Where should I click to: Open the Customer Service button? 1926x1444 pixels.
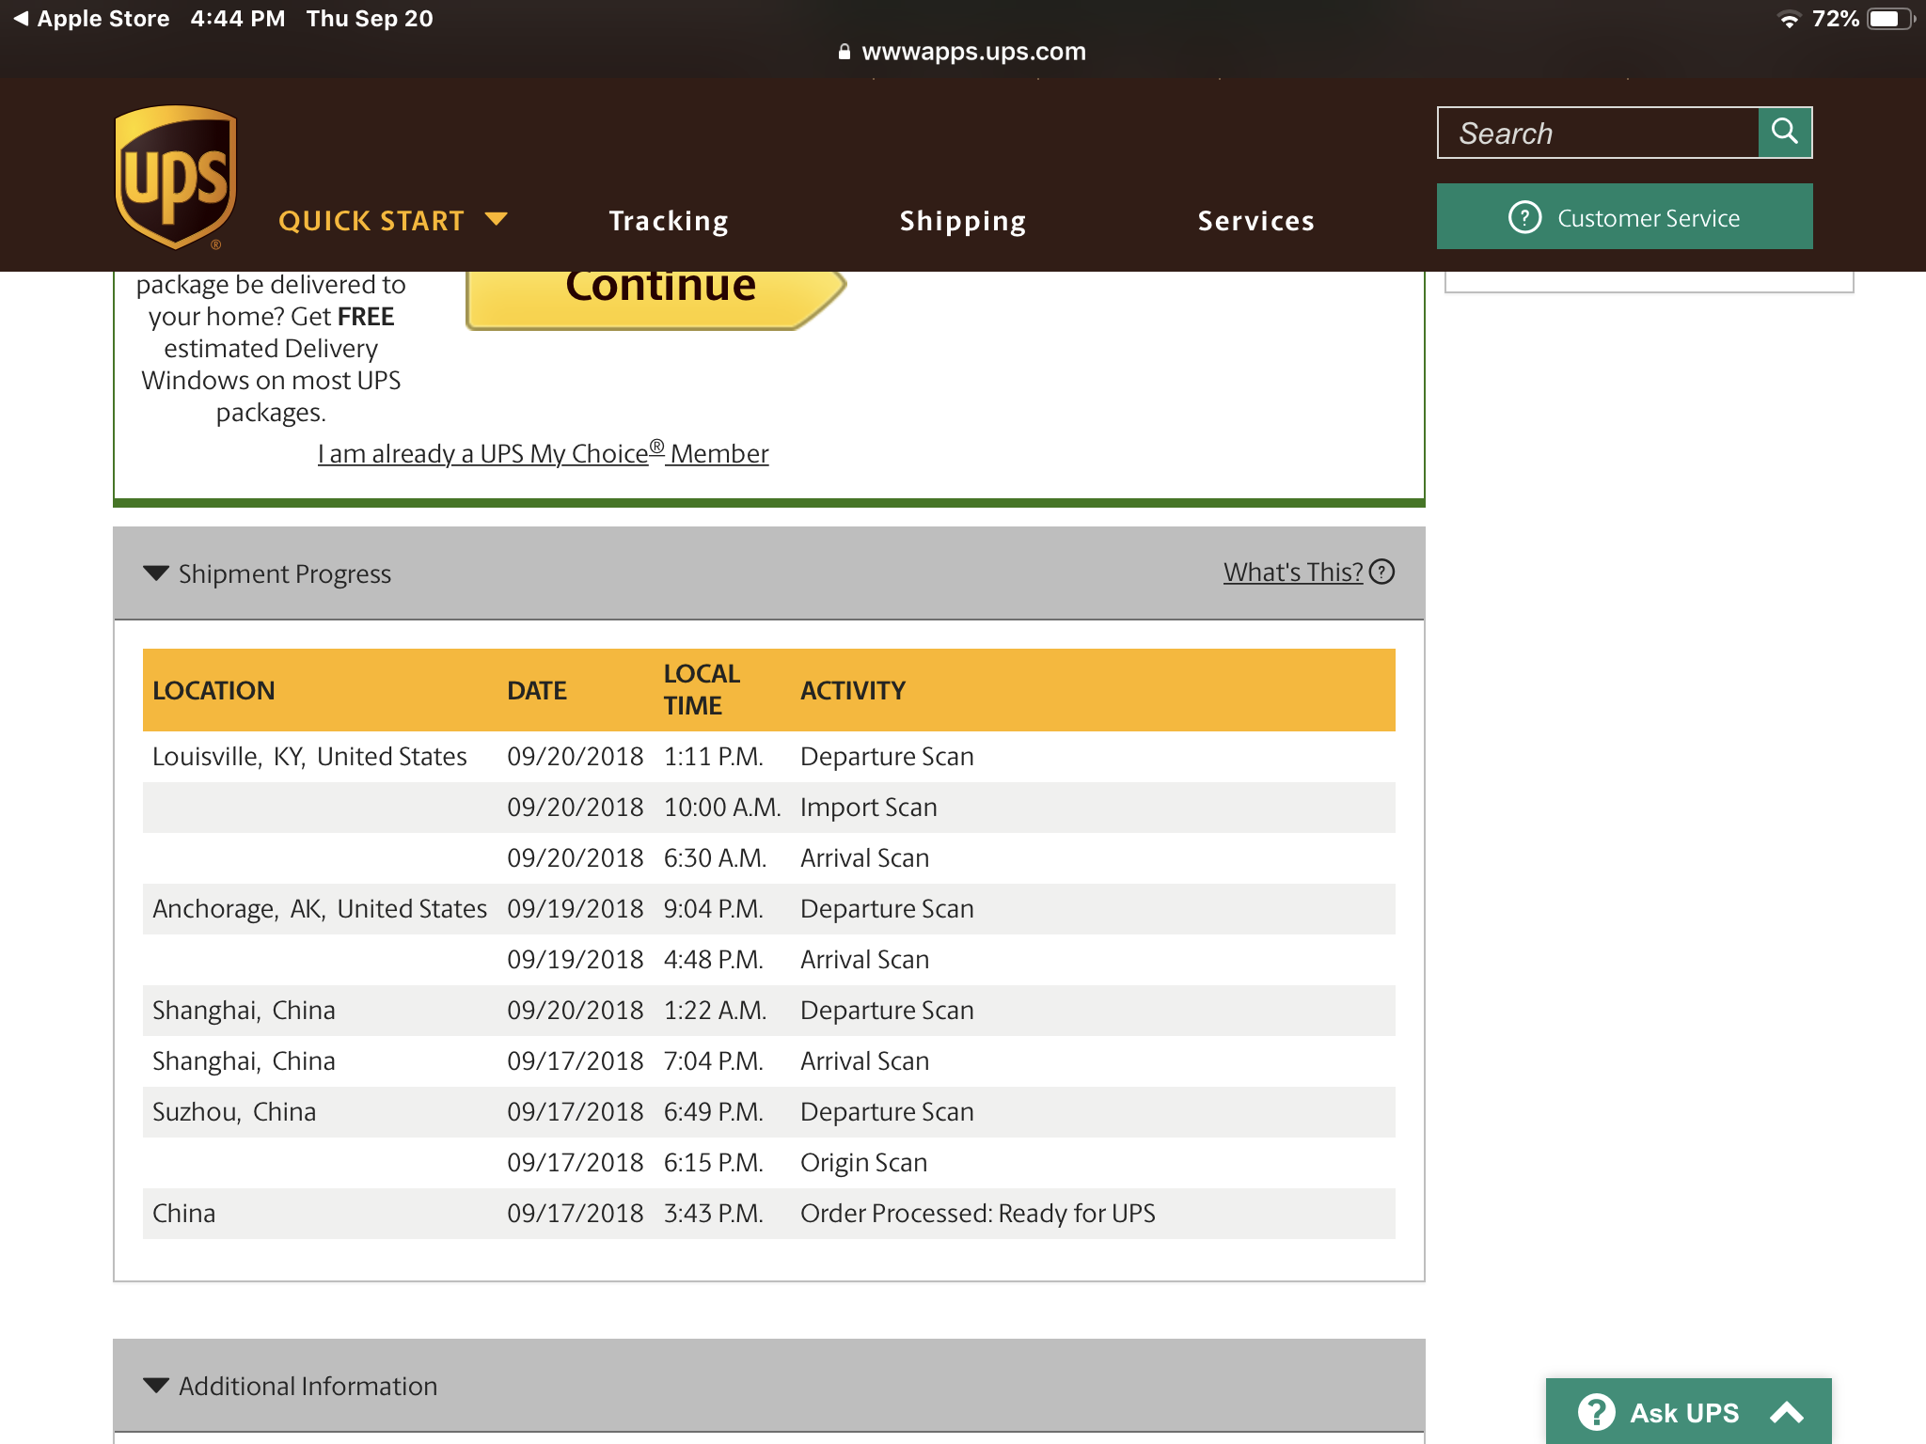pos(1625,216)
